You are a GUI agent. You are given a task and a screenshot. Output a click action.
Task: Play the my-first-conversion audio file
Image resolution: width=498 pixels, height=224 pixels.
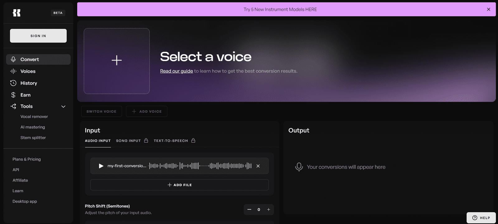(101, 166)
